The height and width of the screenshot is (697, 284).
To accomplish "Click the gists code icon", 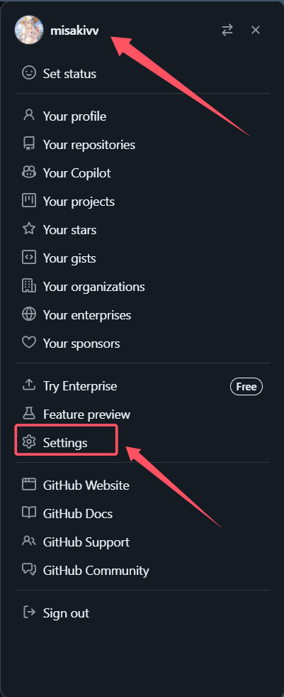I will (29, 258).
